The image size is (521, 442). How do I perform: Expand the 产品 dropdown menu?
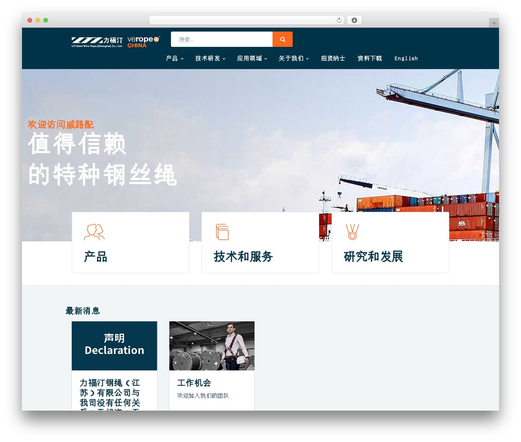coord(175,58)
